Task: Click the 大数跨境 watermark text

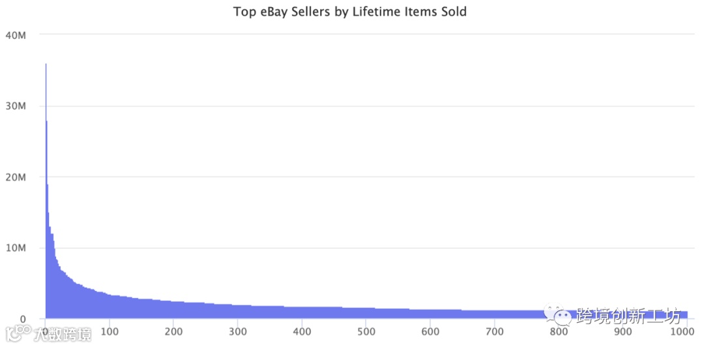Action: pyautogui.click(x=63, y=335)
